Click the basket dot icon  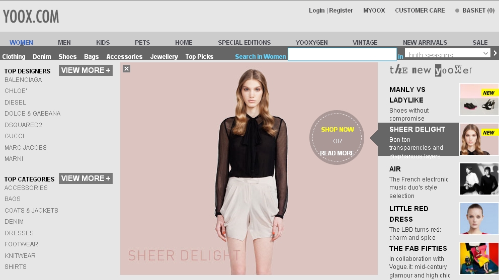(457, 11)
